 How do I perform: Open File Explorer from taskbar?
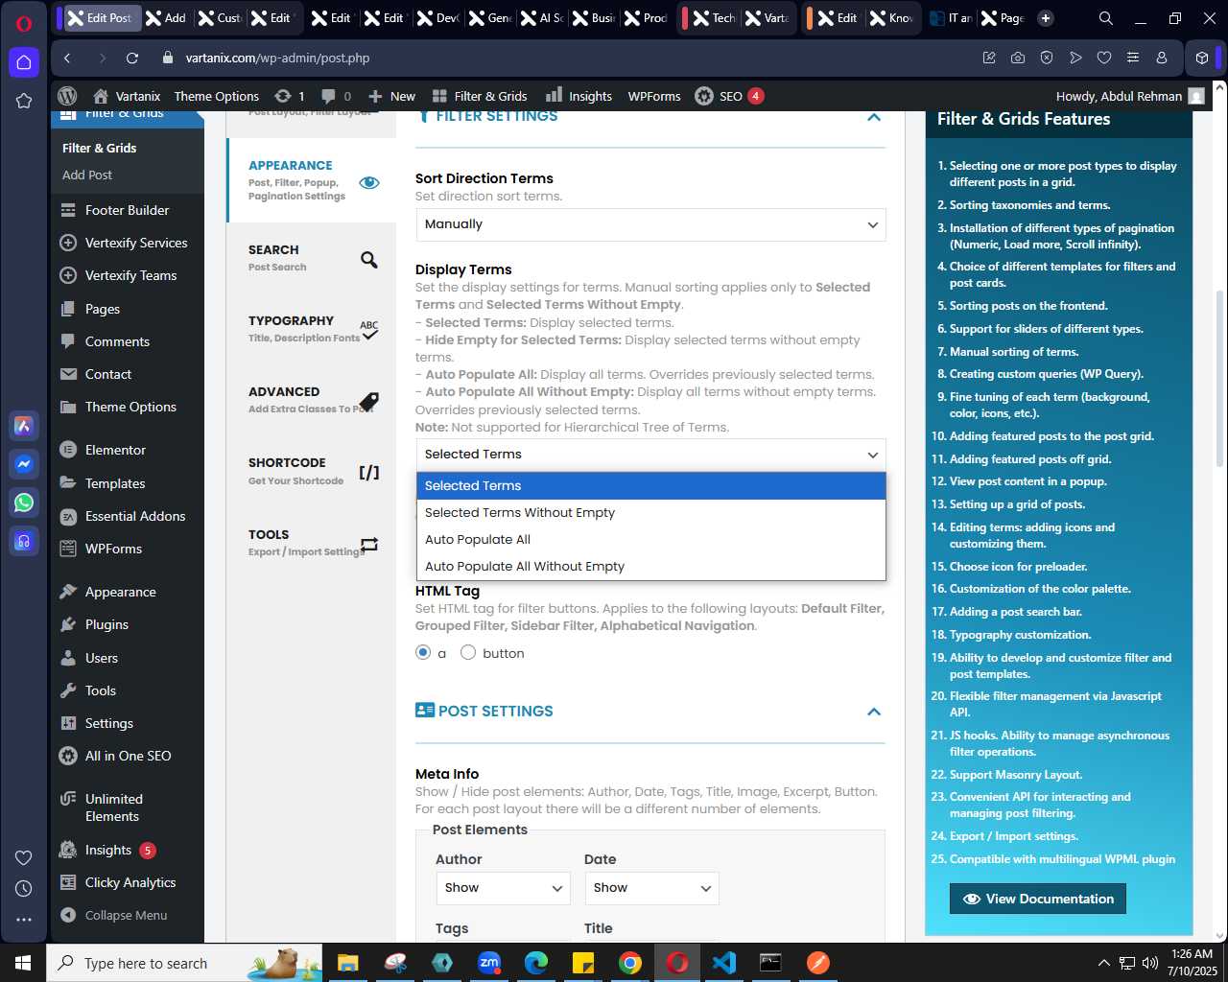[x=348, y=963]
